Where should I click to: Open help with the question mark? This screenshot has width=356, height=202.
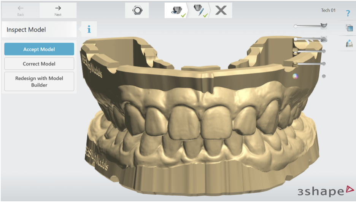pos(348,14)
